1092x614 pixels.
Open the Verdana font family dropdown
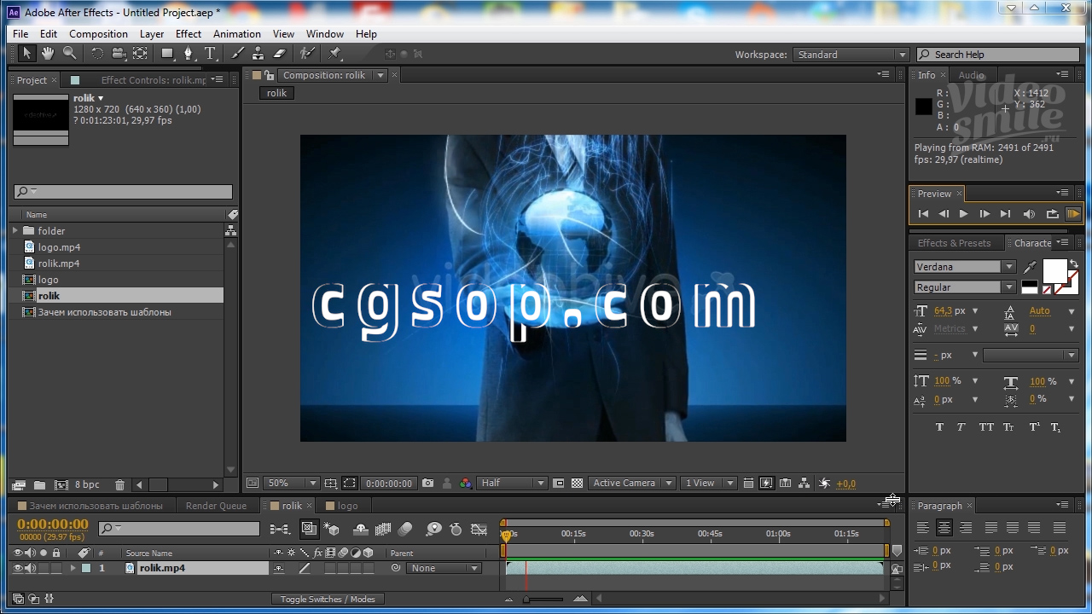pos(965,267)
